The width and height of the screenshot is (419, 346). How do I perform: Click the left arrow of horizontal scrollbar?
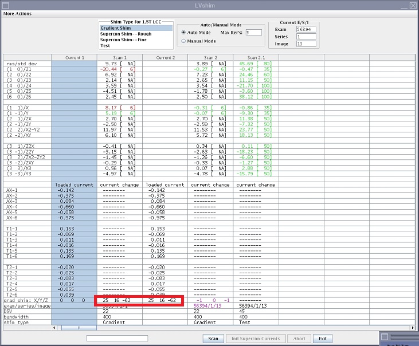54,328
